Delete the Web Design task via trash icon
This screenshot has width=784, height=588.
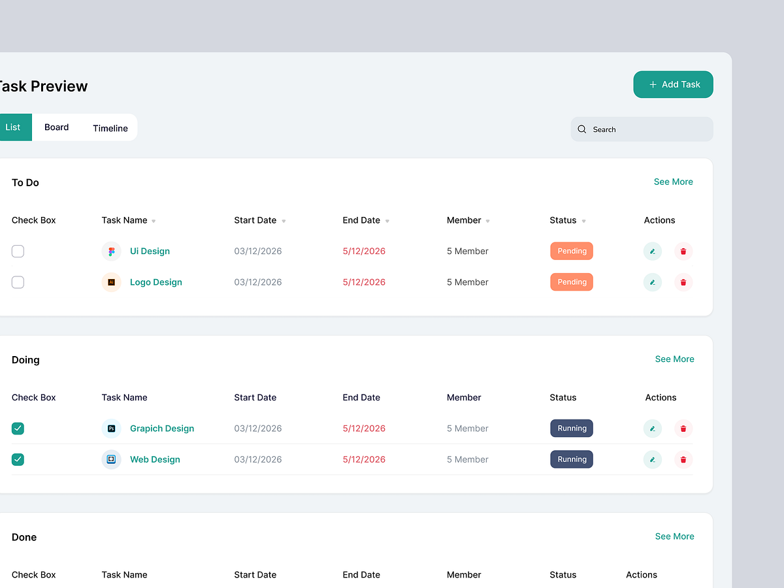pos(683,459)
